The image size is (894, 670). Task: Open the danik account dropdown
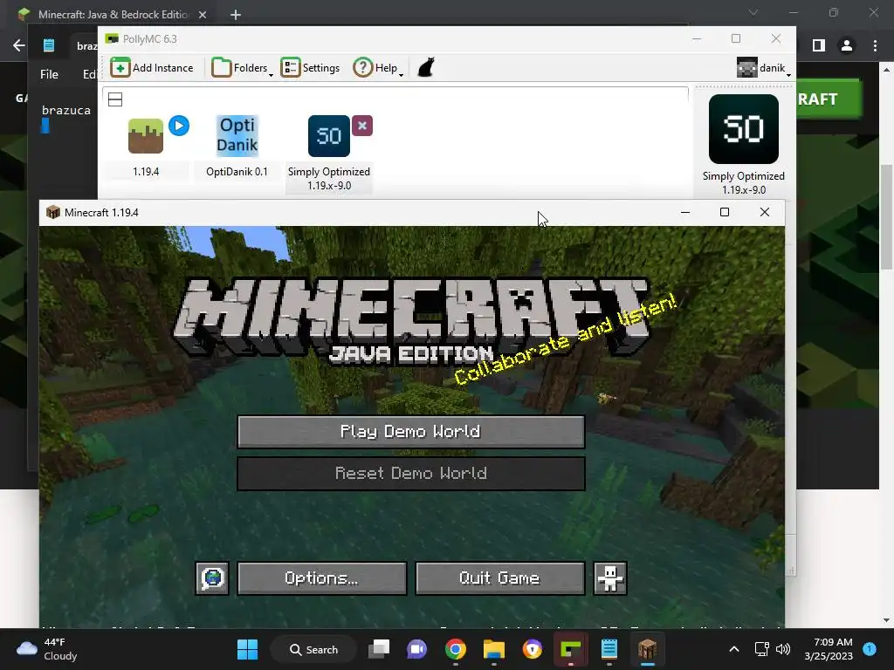tap(763, 68)
